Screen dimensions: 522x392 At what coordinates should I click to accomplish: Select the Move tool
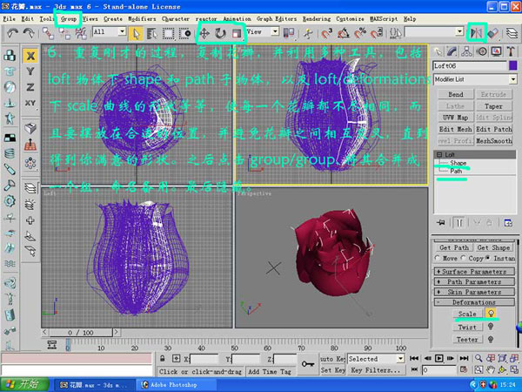click(204, 33)
